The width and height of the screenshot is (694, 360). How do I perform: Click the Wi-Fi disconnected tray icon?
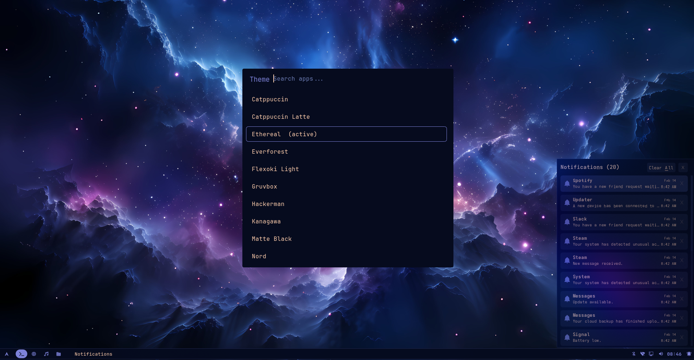[x=642, y=354]
